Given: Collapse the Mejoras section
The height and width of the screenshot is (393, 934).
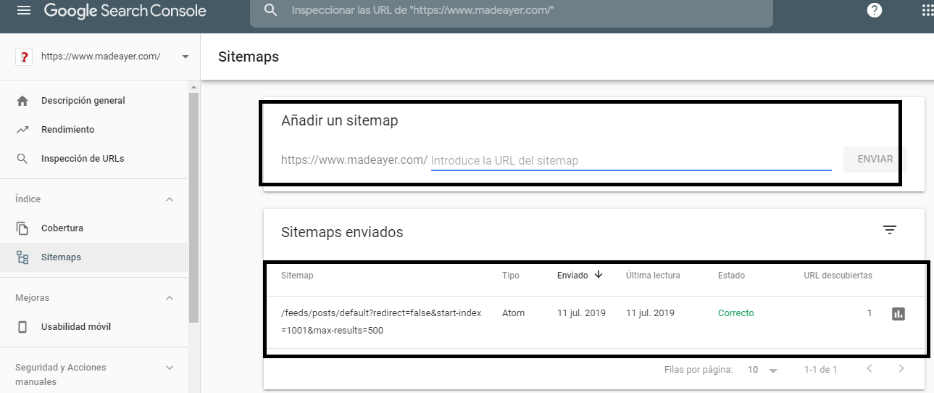Looking at the screenshot, I should click(170, 298).
